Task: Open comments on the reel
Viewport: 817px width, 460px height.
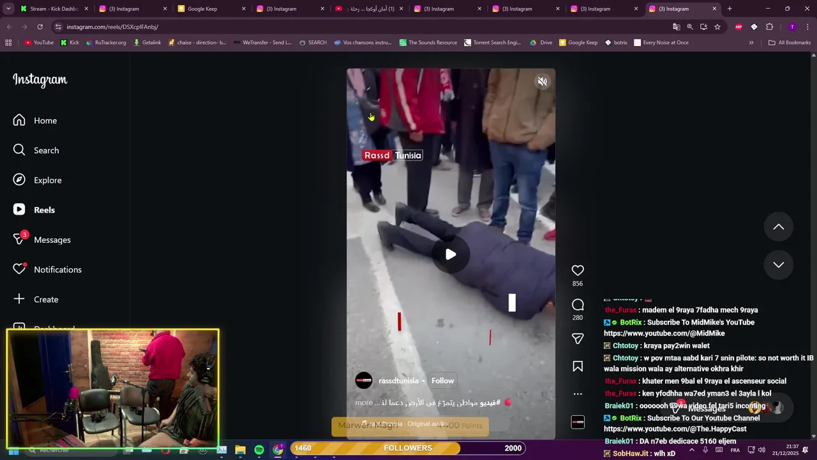Action: [578, 305]
